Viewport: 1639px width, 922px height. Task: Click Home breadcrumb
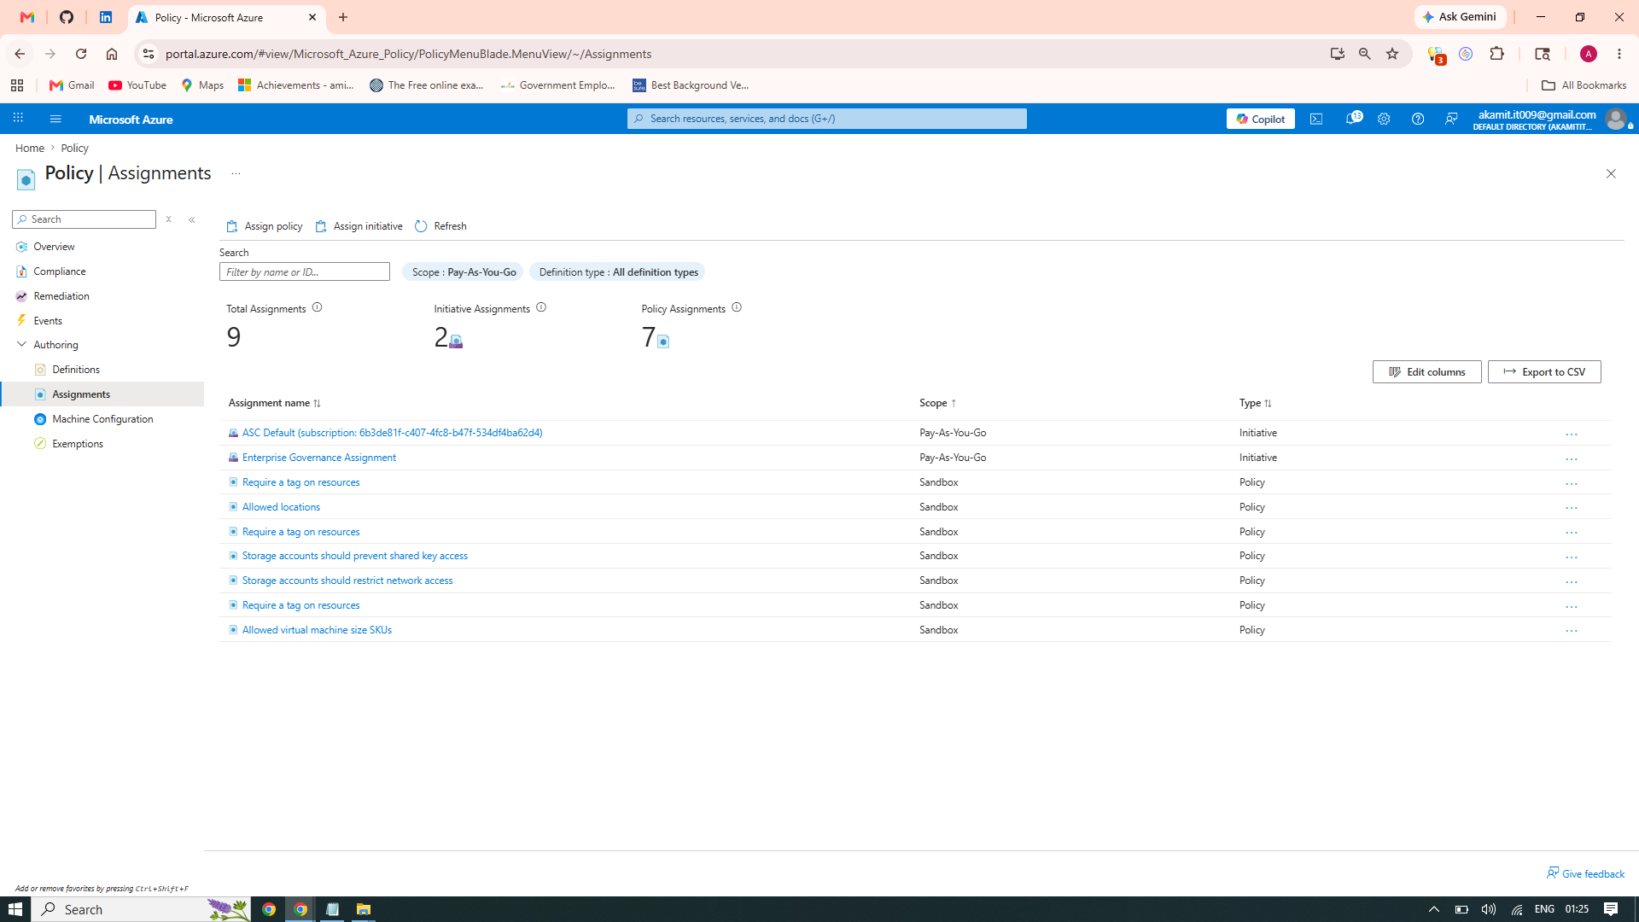click(x=30, y=149)
